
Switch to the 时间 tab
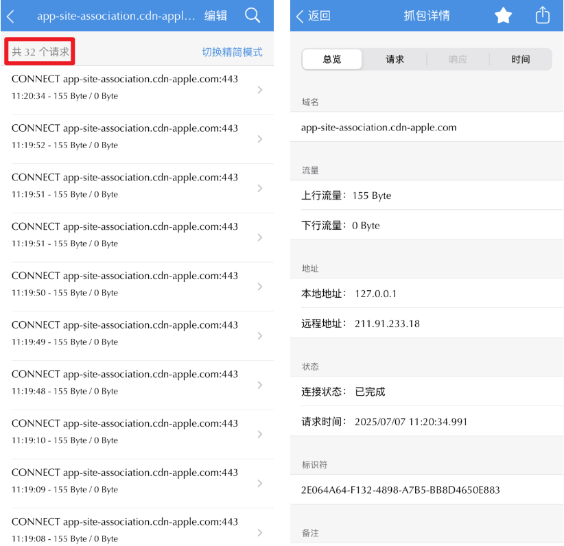pos(520,59)
